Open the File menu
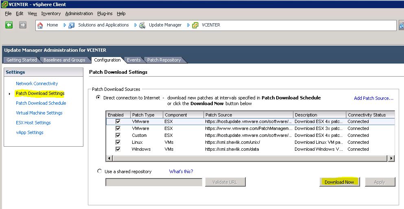The image size is (404, 209). (x=8, y=13)
